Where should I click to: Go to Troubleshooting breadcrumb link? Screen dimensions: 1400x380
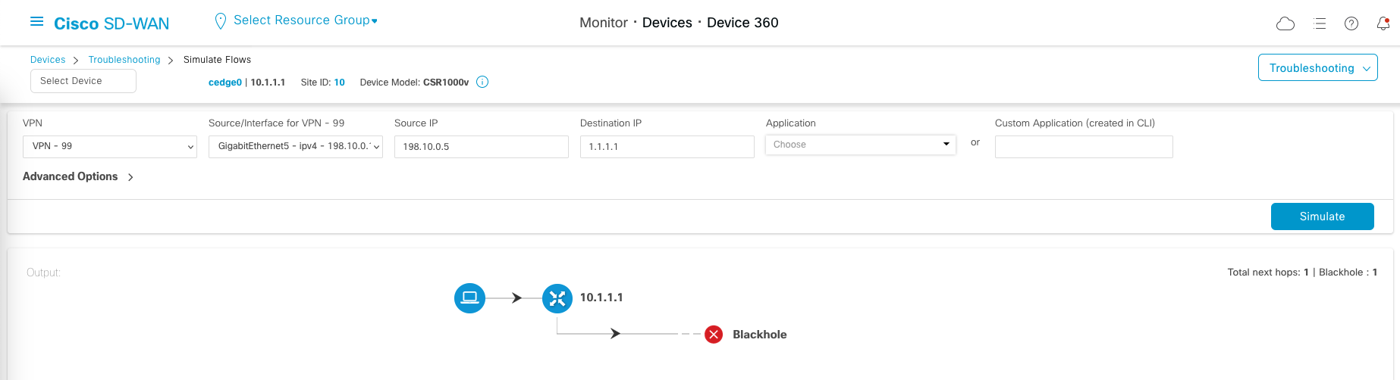click(x=124, y=60)
